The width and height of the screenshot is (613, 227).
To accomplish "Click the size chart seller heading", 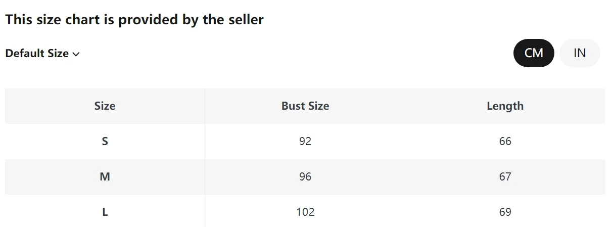I will [134, 20].
